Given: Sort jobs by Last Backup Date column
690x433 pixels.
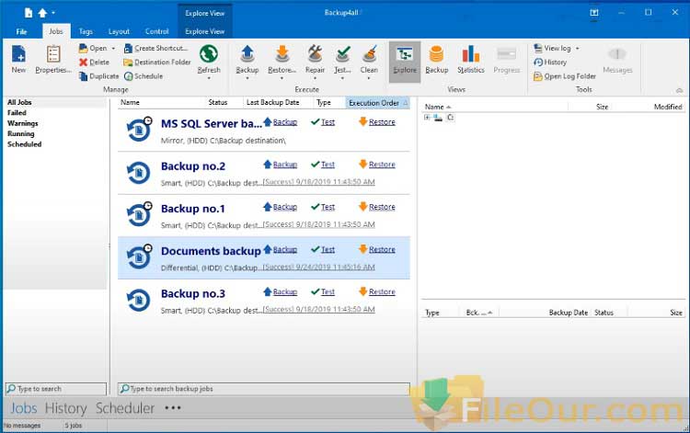Looking at the screenshot, I should (x=272, y=102).
